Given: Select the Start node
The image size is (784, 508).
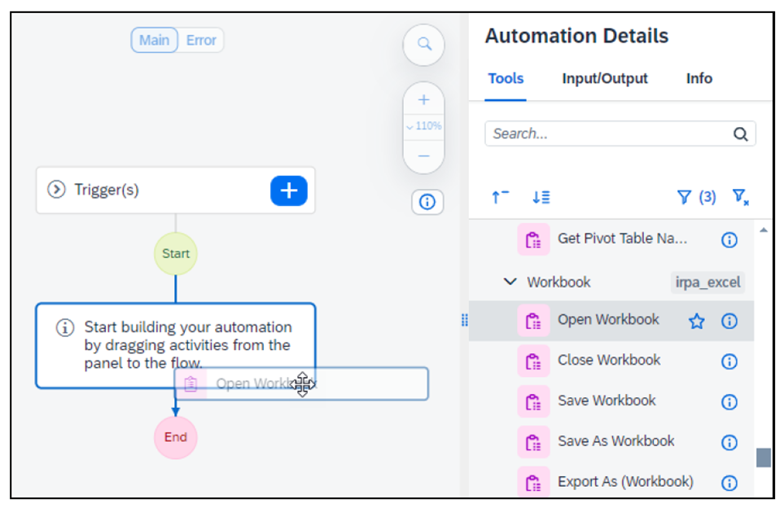Looking at the screenshot, I should click(x=176, y=253).
